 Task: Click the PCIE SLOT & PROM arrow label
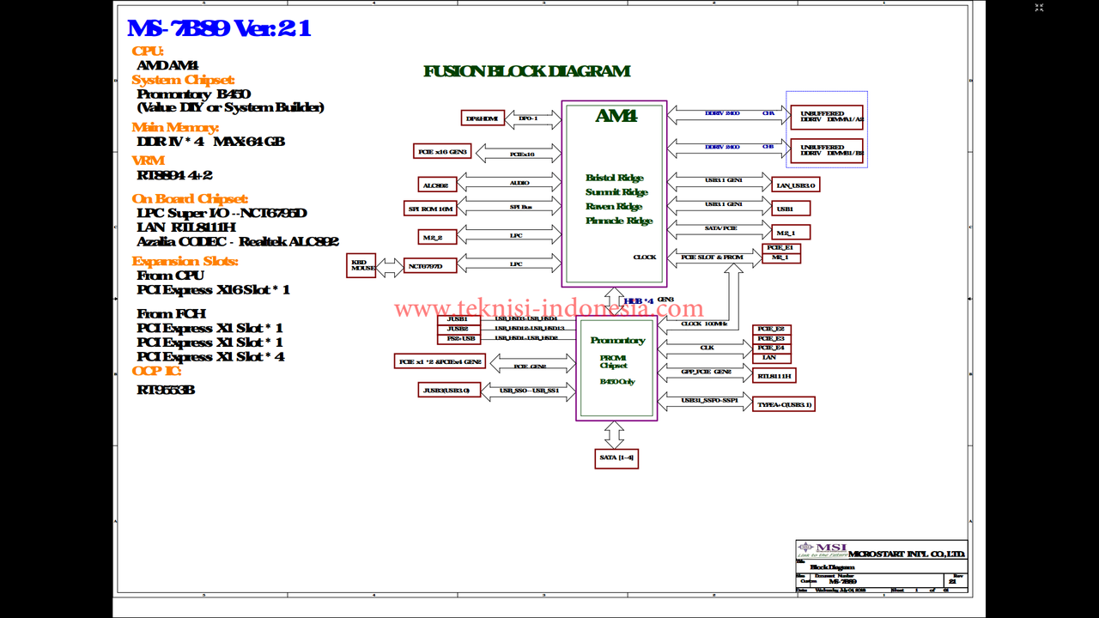[712, 257]
